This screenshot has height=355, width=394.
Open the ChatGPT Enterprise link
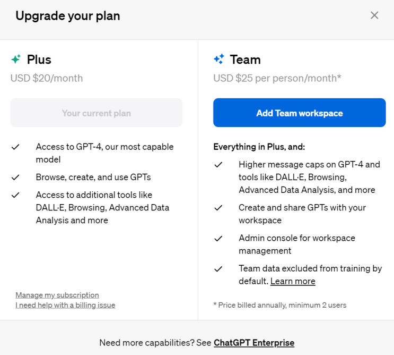pos(254,343)
